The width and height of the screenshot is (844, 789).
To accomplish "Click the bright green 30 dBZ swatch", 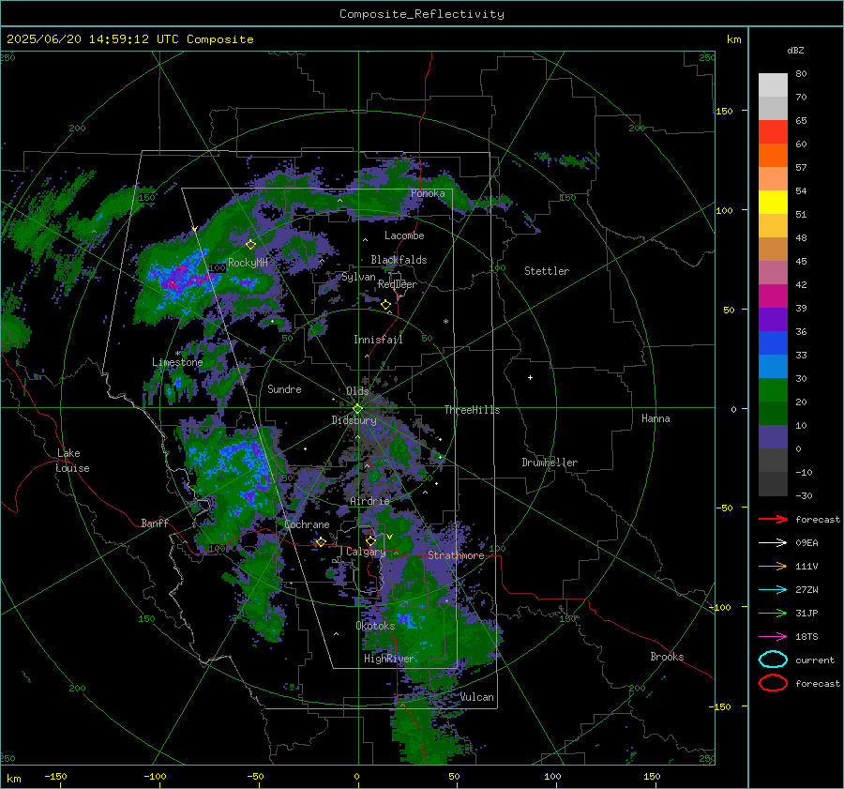I will (773, 390).
